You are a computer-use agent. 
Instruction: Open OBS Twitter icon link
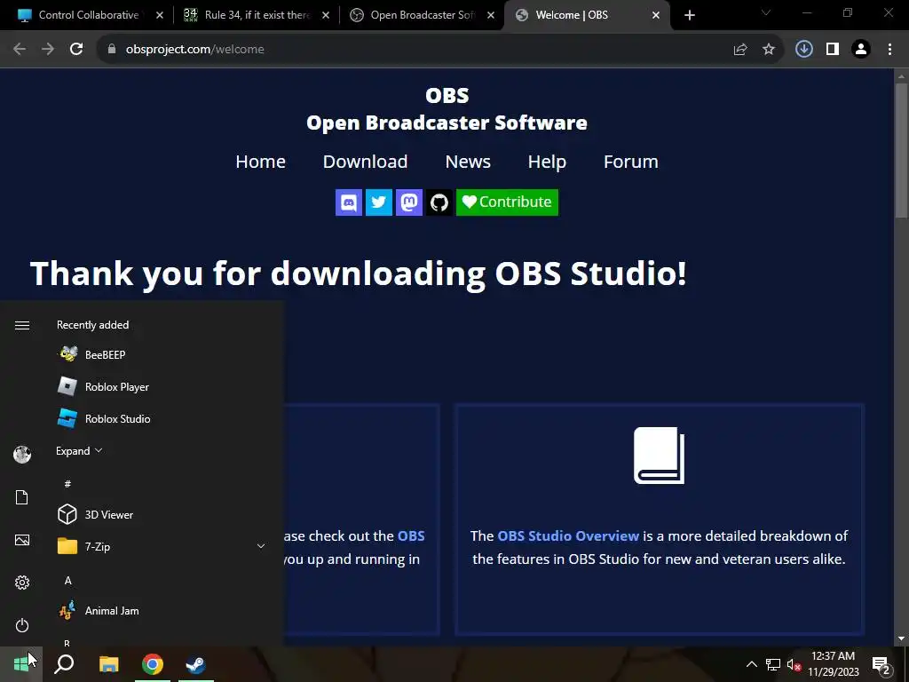tap(378, 202)
